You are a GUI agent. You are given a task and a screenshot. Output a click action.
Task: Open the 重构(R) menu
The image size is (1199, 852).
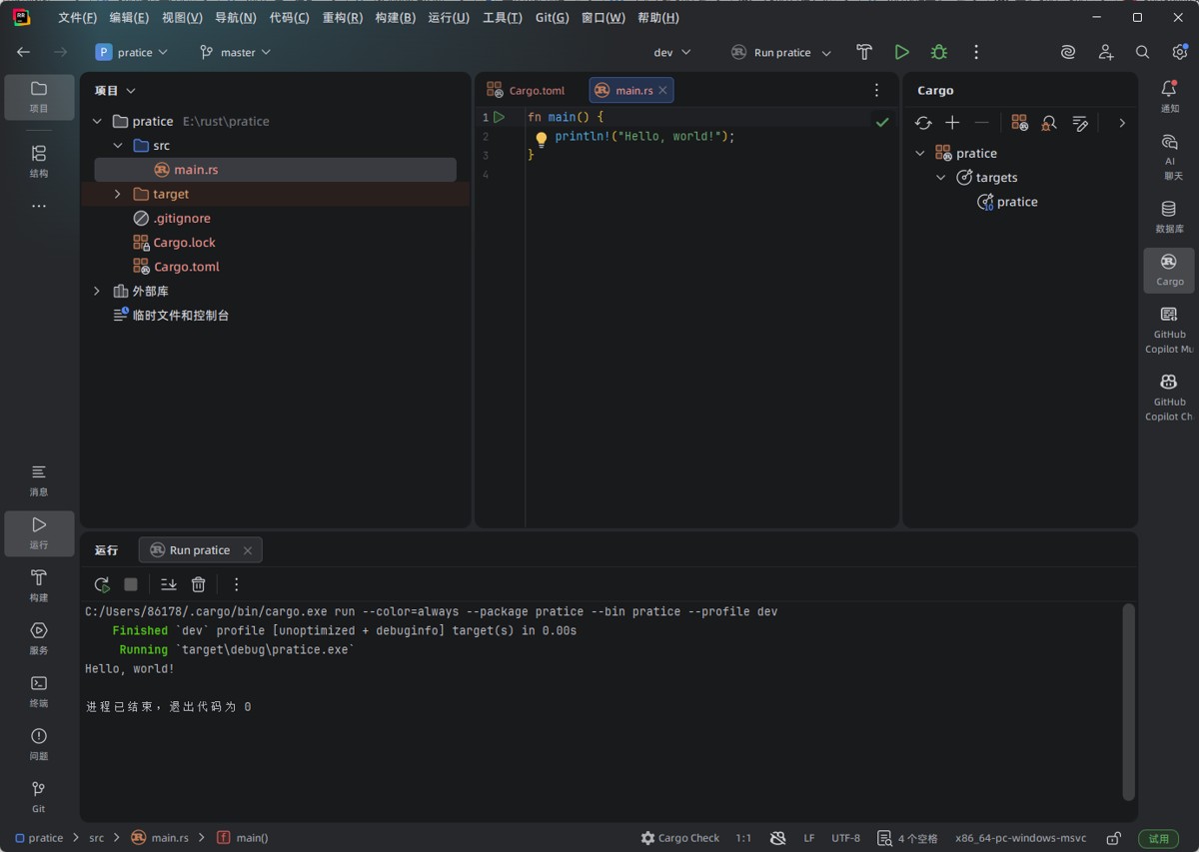coord(342,18)
